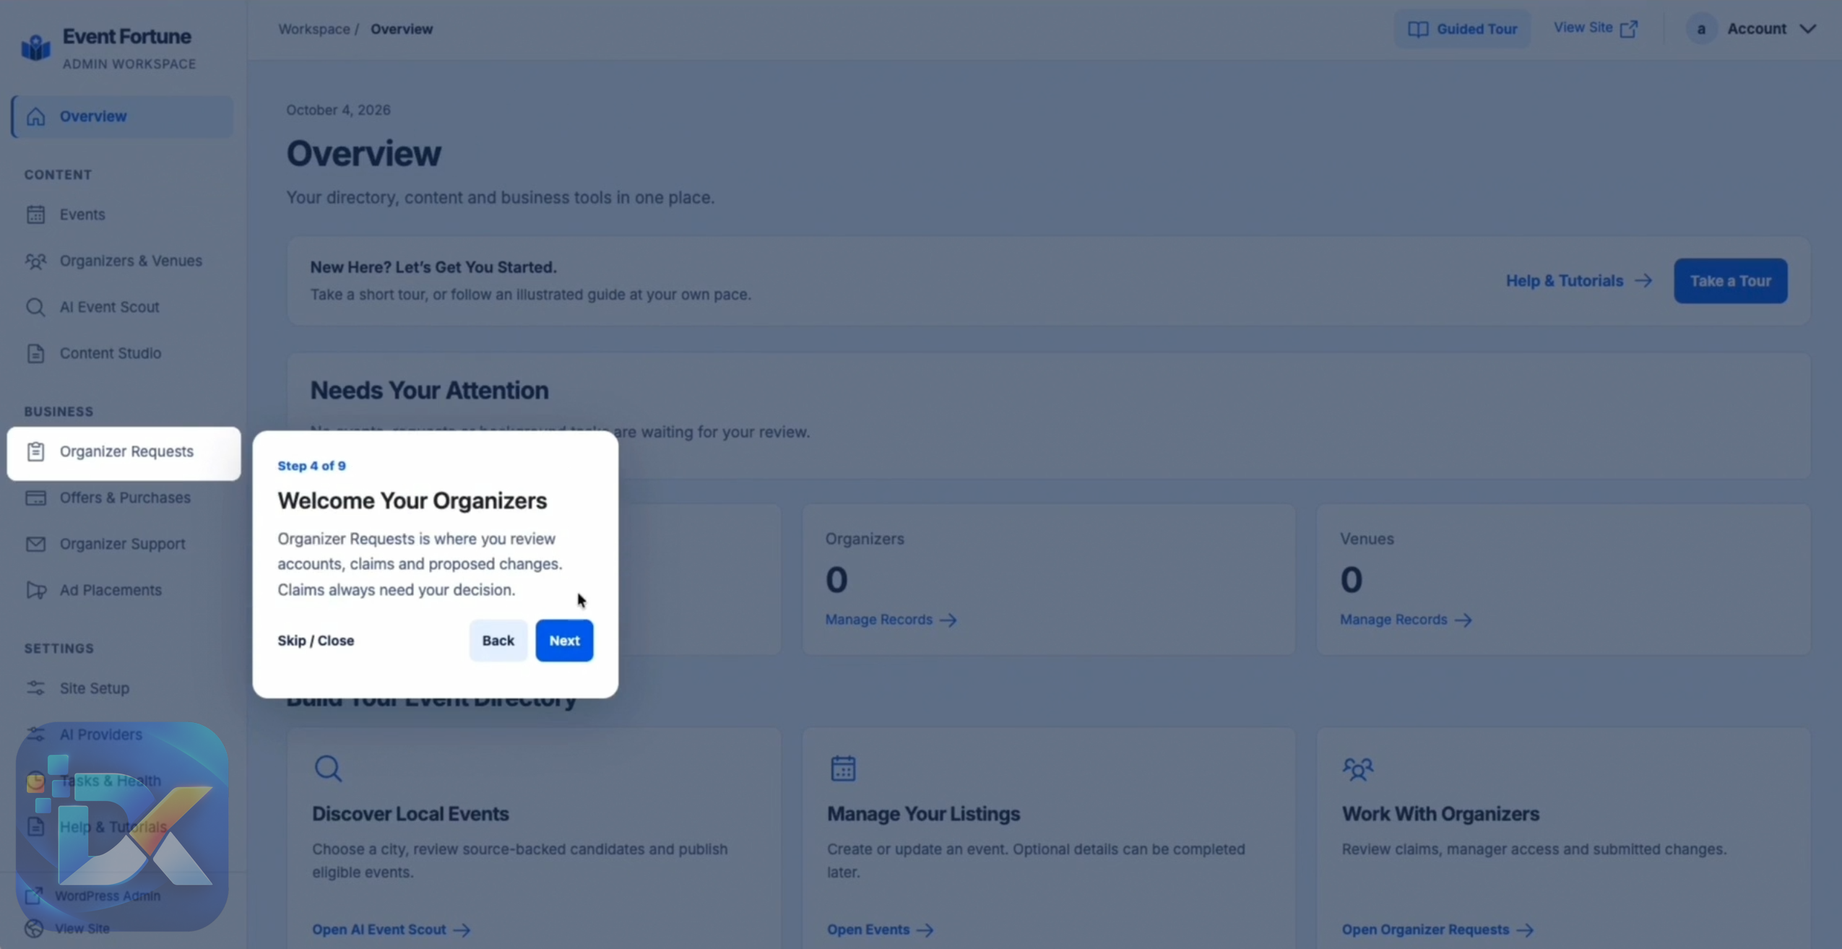Click the Guided Tour book icon
1842x949 pixels.
point(1417,29)
